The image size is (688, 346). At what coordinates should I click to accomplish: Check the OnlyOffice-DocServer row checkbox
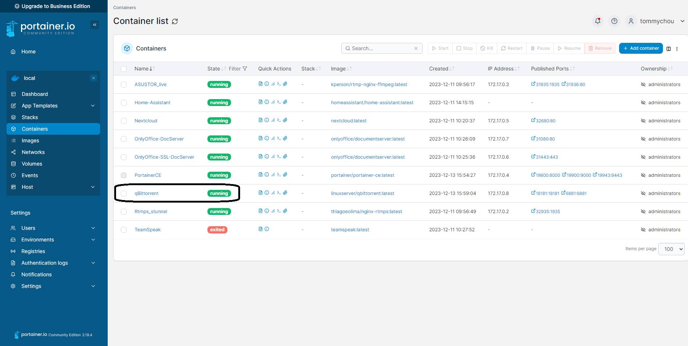[x=124, y=139]
